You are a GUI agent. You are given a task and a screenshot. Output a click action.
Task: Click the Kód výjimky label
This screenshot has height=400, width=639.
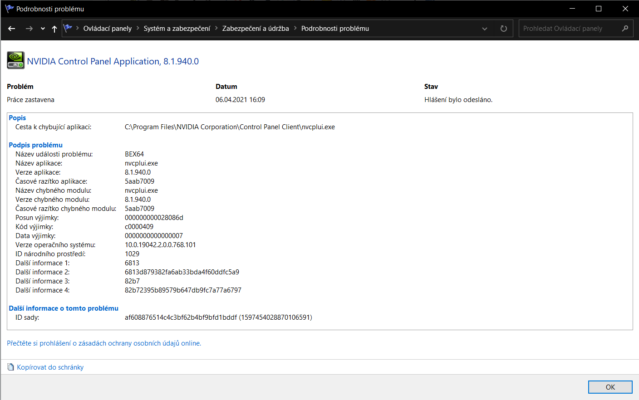point(34,227)
